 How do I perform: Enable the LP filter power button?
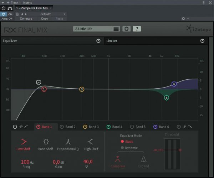(x=179, y=127)
